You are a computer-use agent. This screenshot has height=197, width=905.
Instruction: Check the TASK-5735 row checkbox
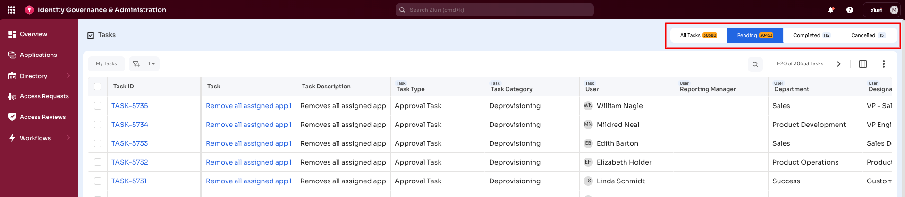click(x=98, y=106)
